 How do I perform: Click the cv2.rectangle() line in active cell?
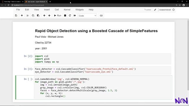pos(55,96)
